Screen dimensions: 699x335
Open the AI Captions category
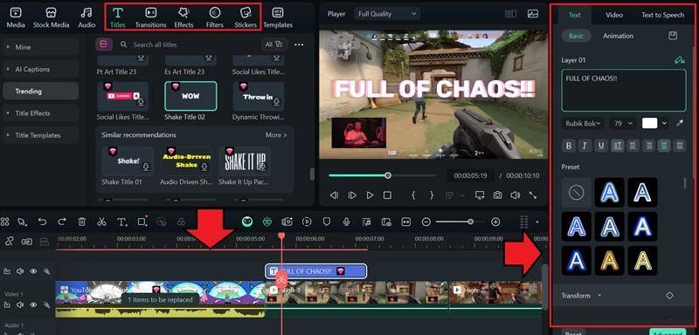coord(40,70)
